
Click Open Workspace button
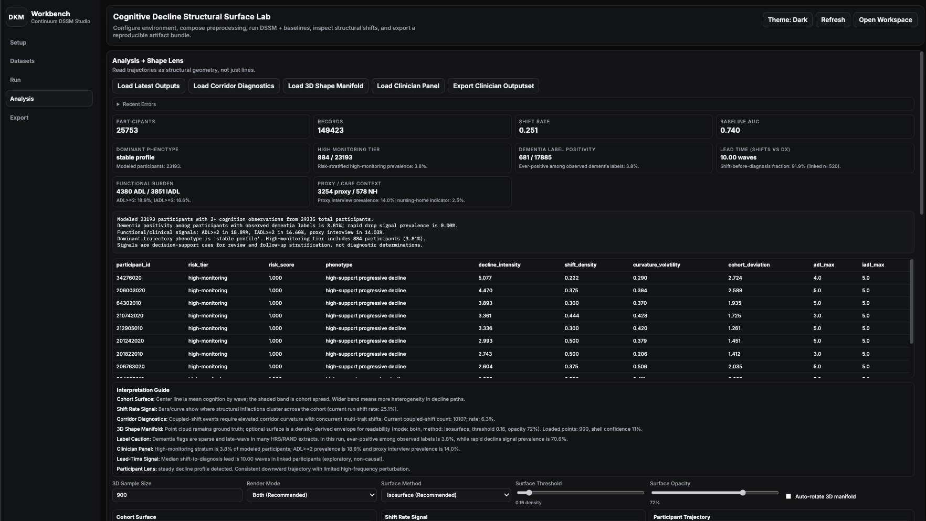(x=885, y=20)
